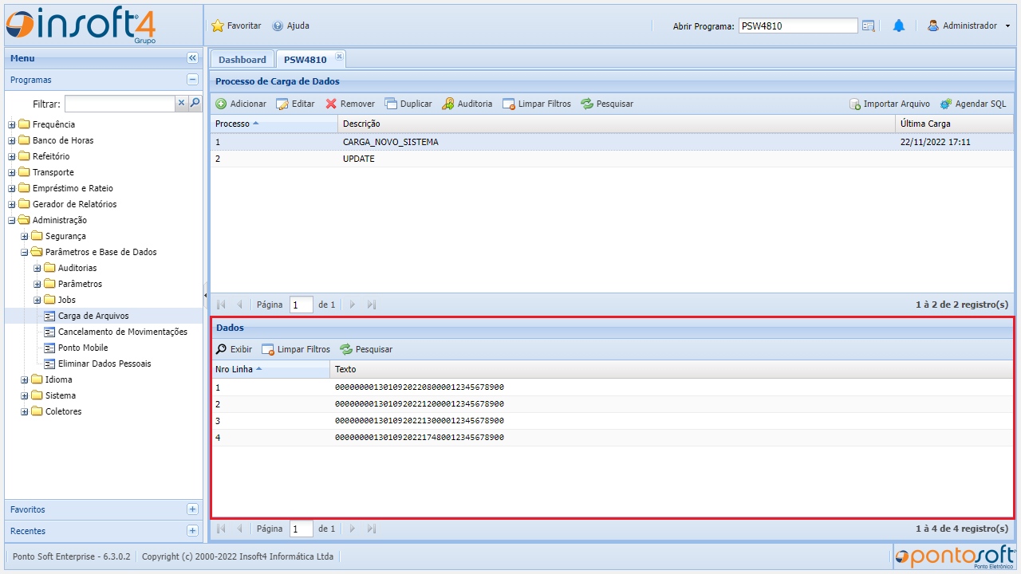
Task: Click the Exibir magnifier in Dados panel
Action: [x=222, y=349]
